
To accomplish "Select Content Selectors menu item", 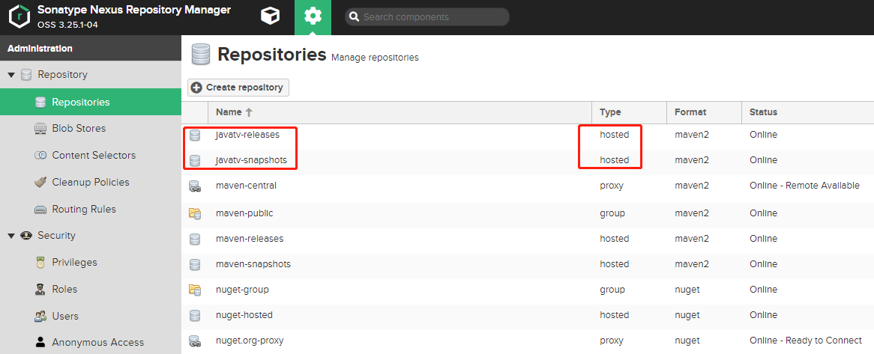I will (x=93, y=156).
